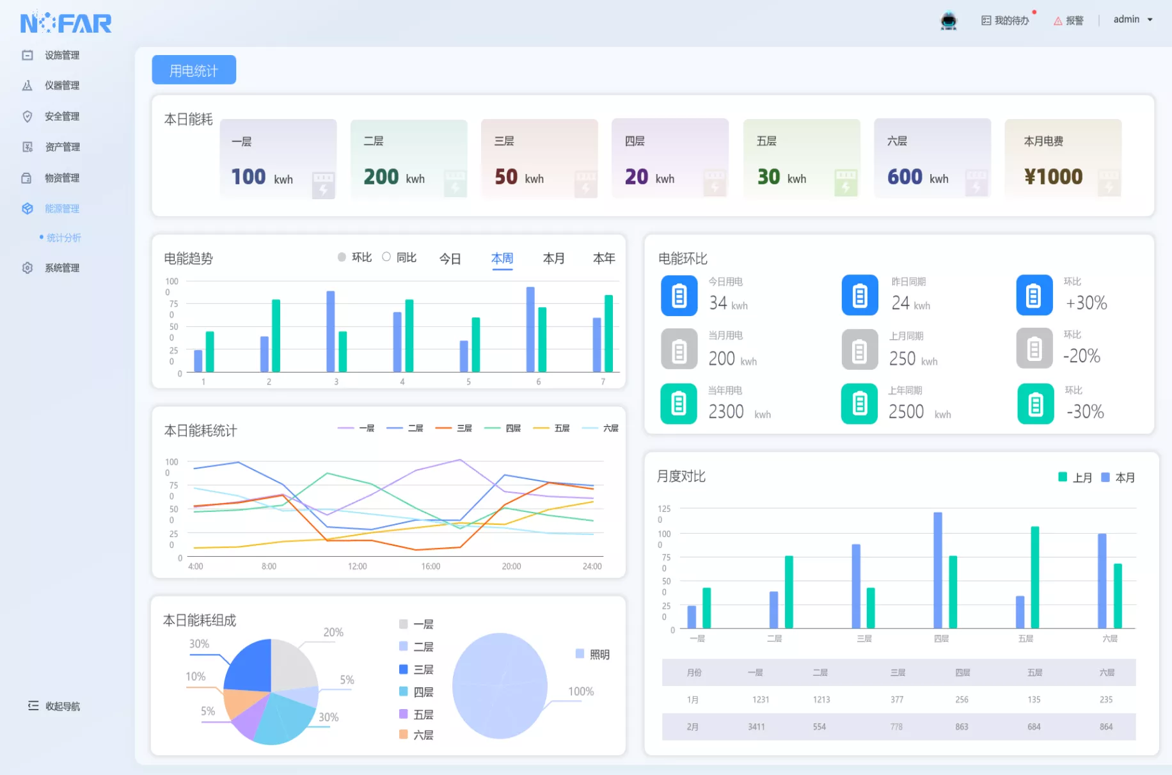The image size is (1172, 775).
Task: Open 我的待办 link in header
Action: pos(1011,20)
